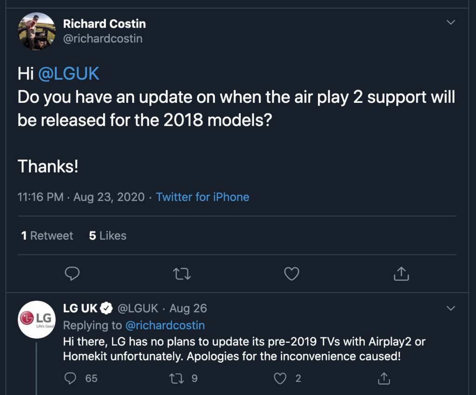Open Richard Costin's profile picture

click(x=37, y=31)
